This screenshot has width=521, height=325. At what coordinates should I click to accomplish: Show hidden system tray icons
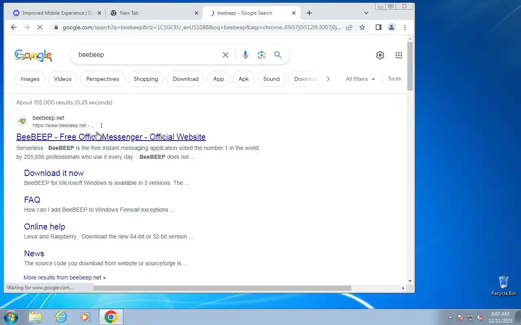[450, 318]
